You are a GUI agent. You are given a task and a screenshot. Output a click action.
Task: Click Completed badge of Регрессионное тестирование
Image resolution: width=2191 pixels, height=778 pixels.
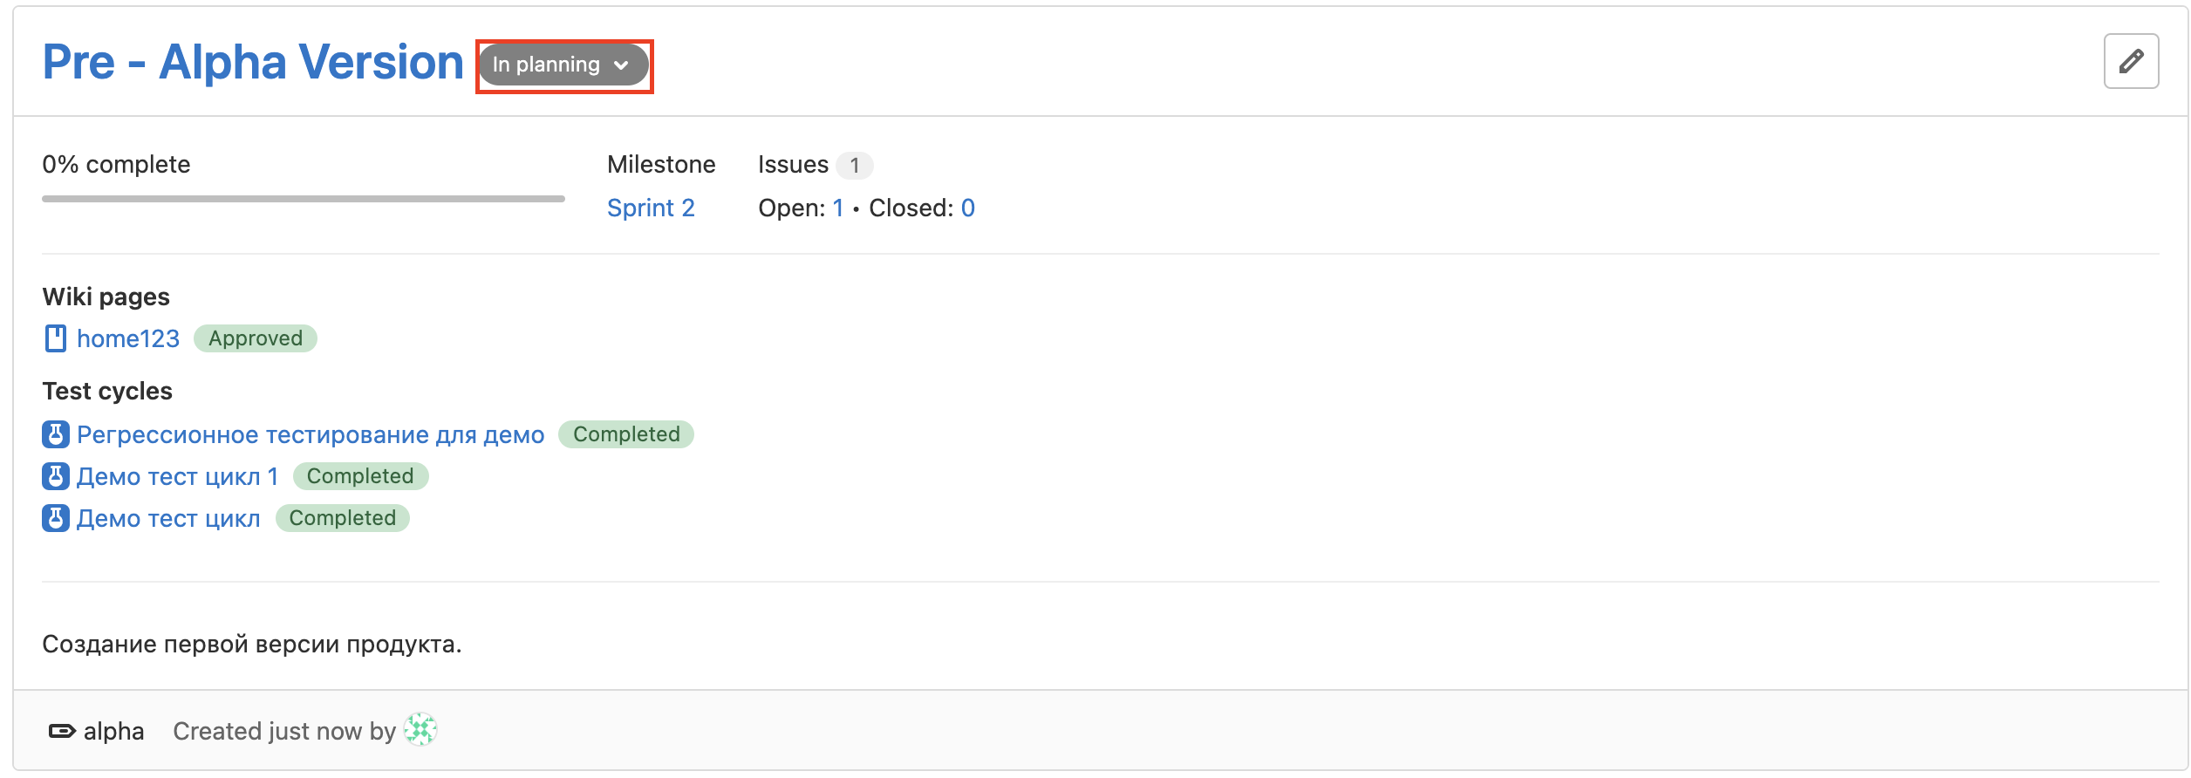coord(626,434)
